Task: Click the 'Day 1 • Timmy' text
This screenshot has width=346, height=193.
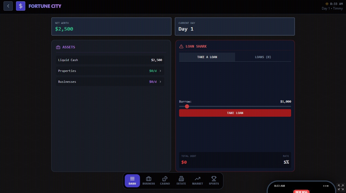Action: 332,8
